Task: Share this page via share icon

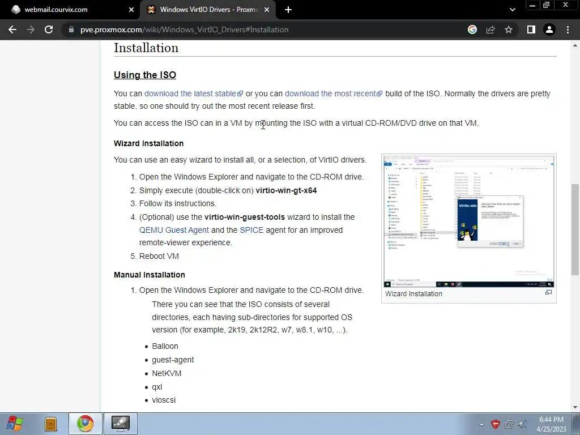Action: coord(491,29)
